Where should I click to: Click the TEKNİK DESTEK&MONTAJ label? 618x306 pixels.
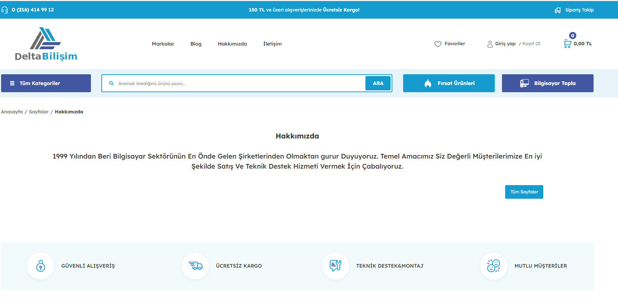390,266
